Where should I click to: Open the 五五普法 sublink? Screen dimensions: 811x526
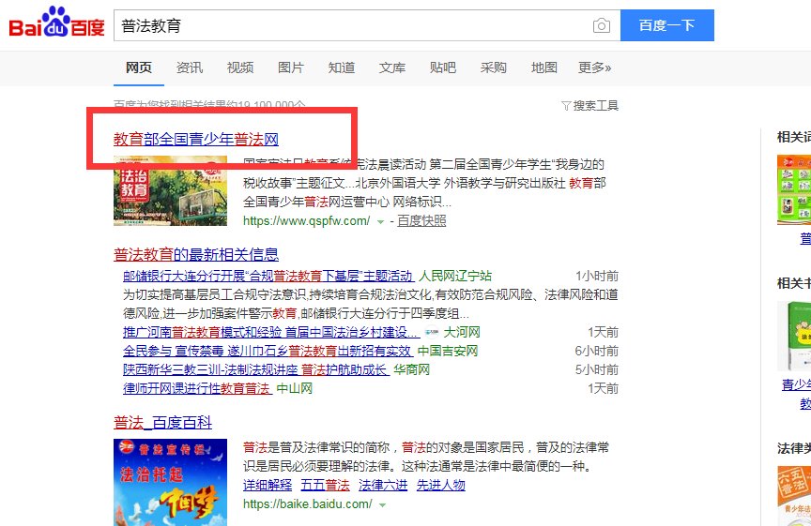[x=326, y=485]
